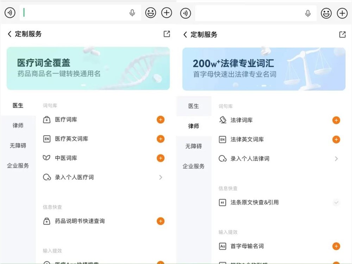Click the quote icon beside 法条原文快查&引用
The height and width of the screenshot is (264, 352).
(222, 202)
